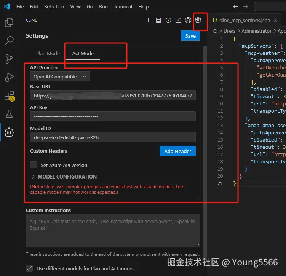This screenshot has width=286, height=276.
Task: Navigate back with left arrow
Action: click(235, 7)
